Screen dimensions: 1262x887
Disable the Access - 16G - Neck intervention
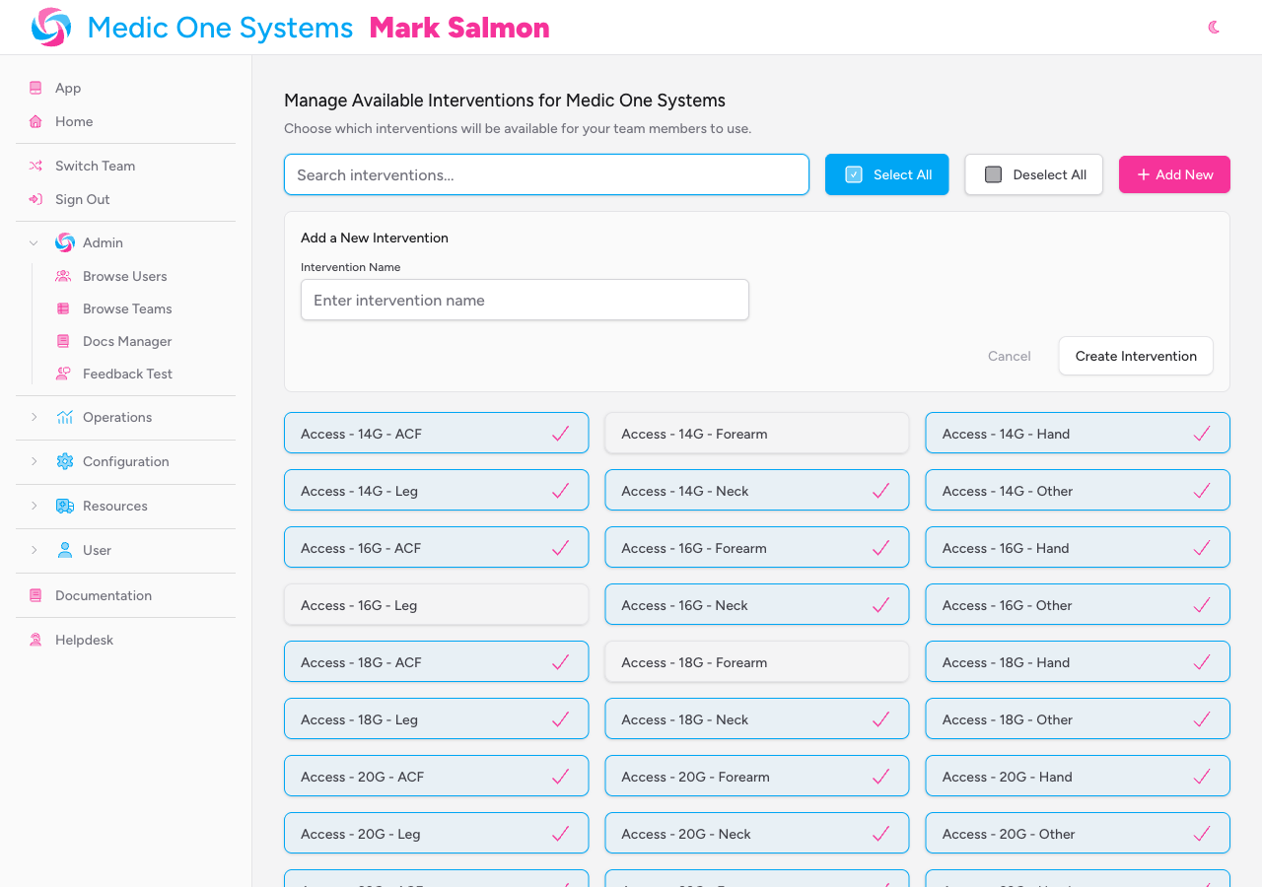756,604
